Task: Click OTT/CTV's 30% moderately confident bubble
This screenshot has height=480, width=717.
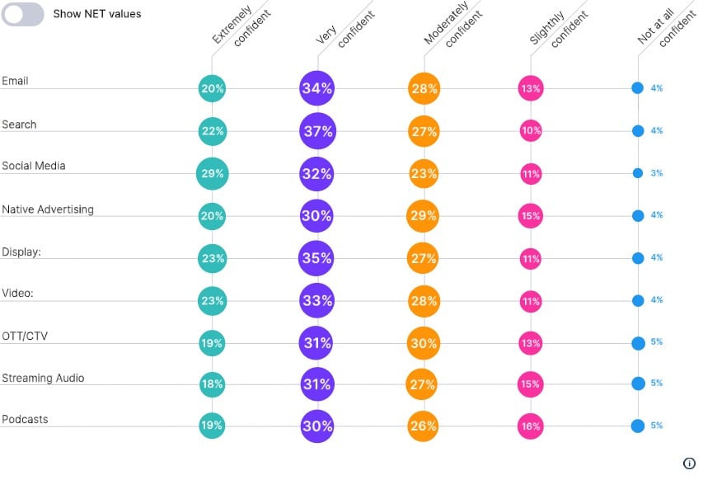Action: [x=424, y=343]
